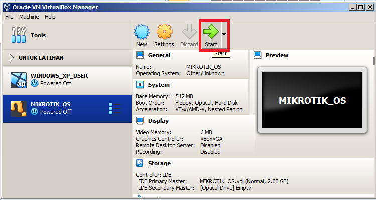Open the MIKROTIK_OS machine tools list icon
Screen dimensions: 376x200
[115, 108]
